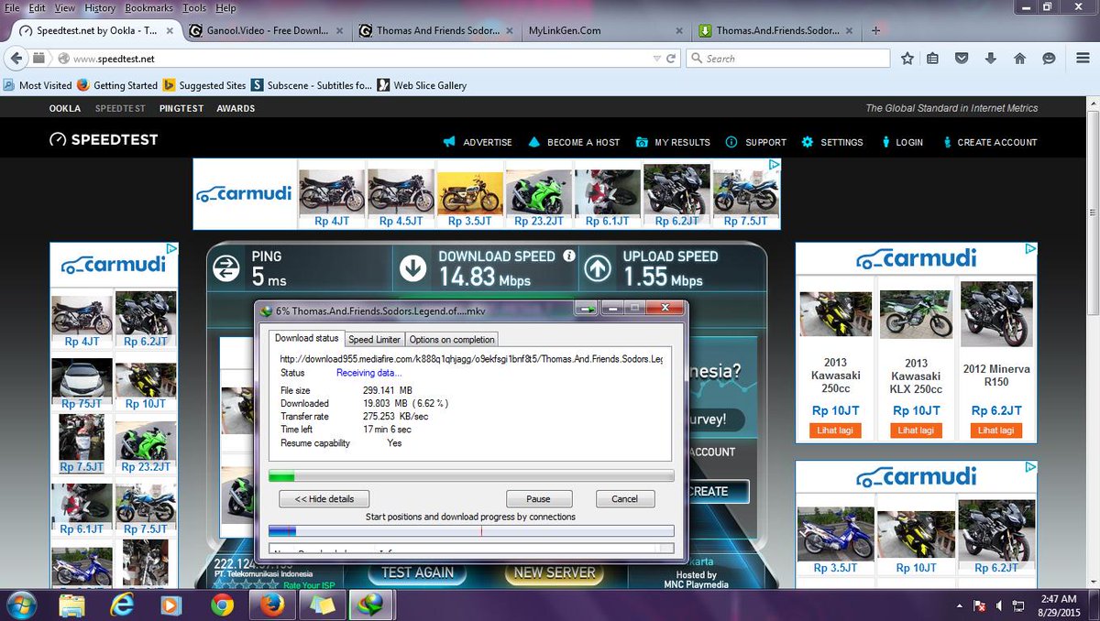Pause the current download
The image size is (1100, 621).
(x=539, y=499)
